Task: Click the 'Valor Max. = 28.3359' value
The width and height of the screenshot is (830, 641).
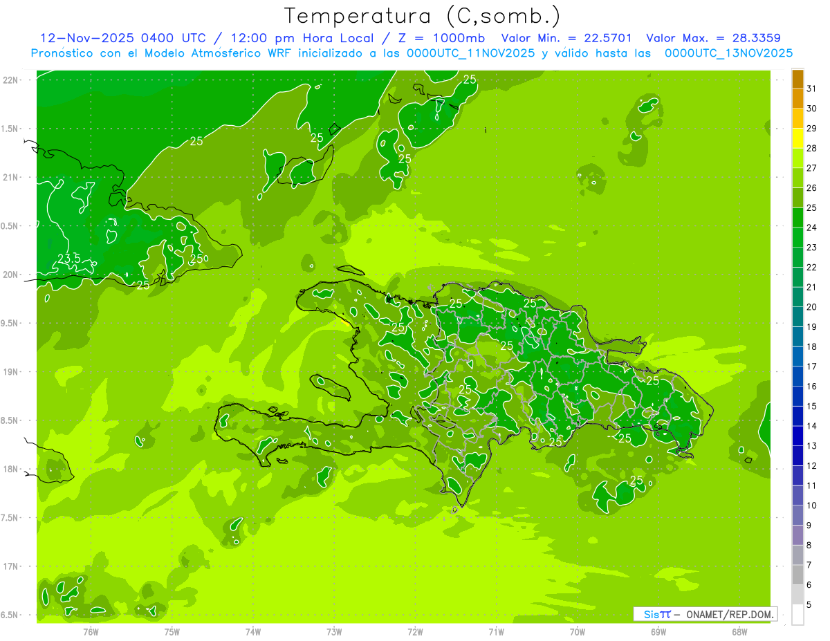Action: pos(713,38)
